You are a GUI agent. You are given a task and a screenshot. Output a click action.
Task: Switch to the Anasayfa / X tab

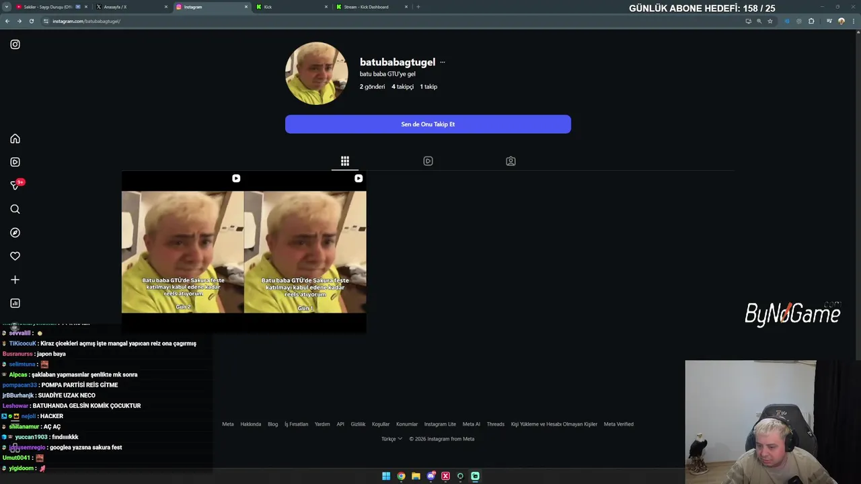coord(130,7)
